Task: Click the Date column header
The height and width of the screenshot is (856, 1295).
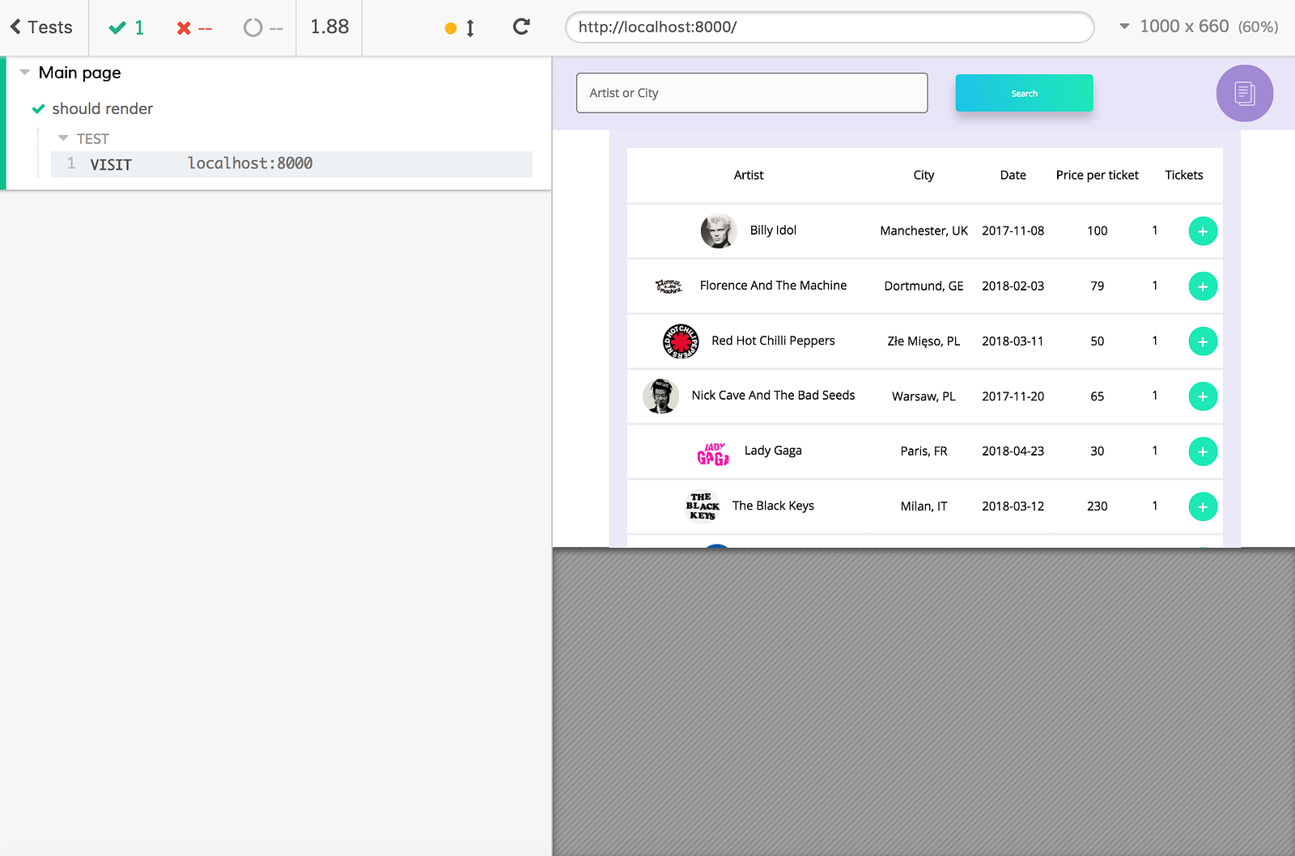Action: tap(1013, 175)
